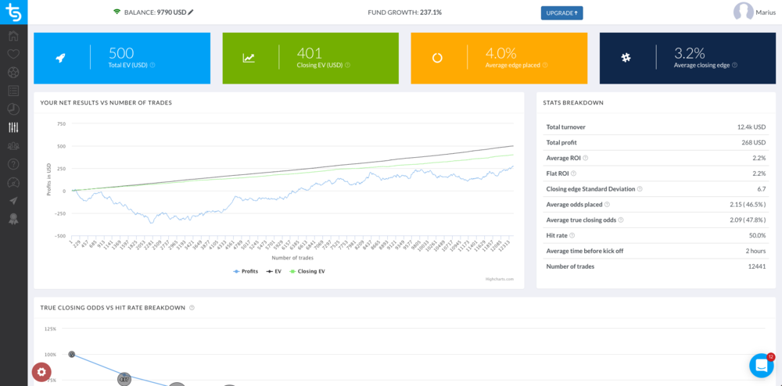The image size is (782, 386).
Task: Click help icon next to Closing edge Standard Deviation
Action: [x=640, y=189]
